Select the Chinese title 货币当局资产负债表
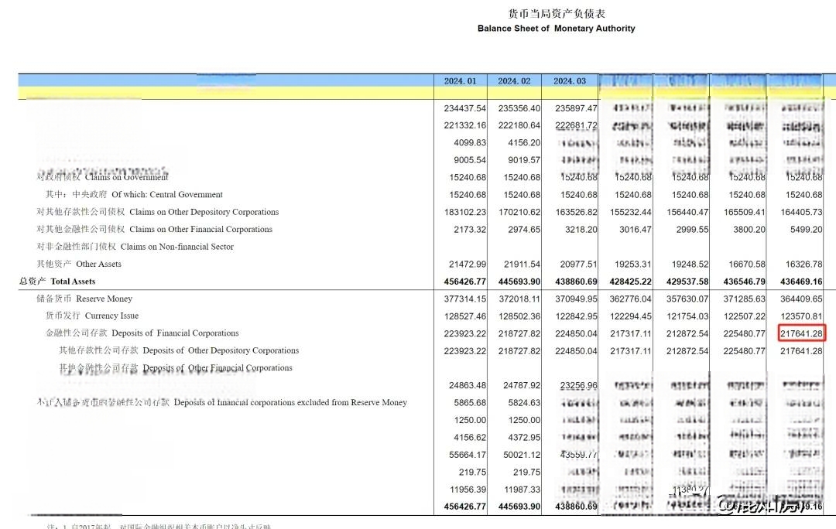 [x=556, y=13]
